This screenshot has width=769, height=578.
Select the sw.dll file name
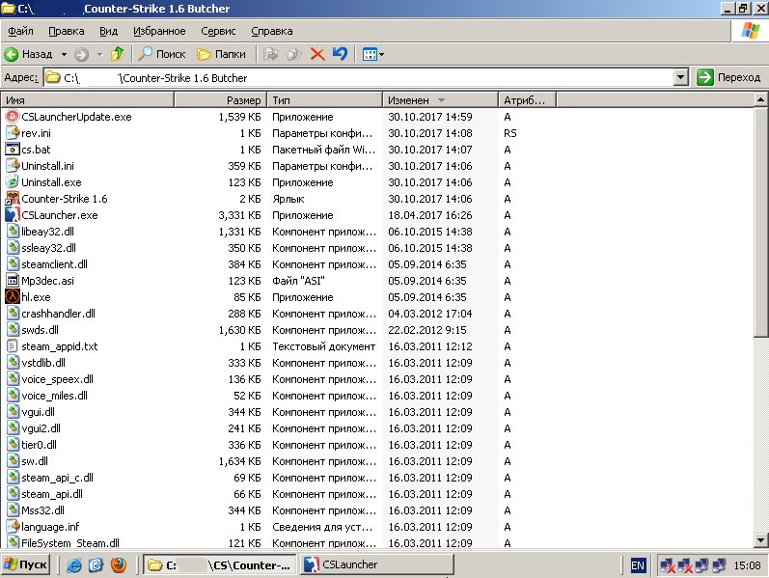click(x=35, y=461)
